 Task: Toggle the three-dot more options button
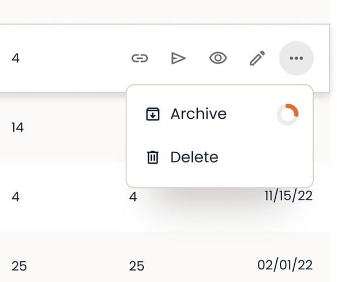point(296,58)
